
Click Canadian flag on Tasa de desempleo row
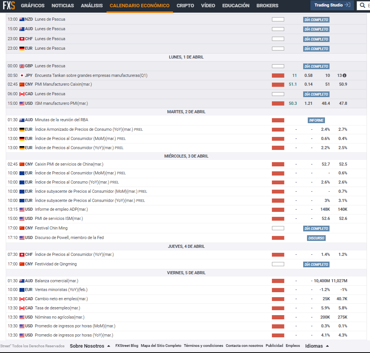pos(22,308)
